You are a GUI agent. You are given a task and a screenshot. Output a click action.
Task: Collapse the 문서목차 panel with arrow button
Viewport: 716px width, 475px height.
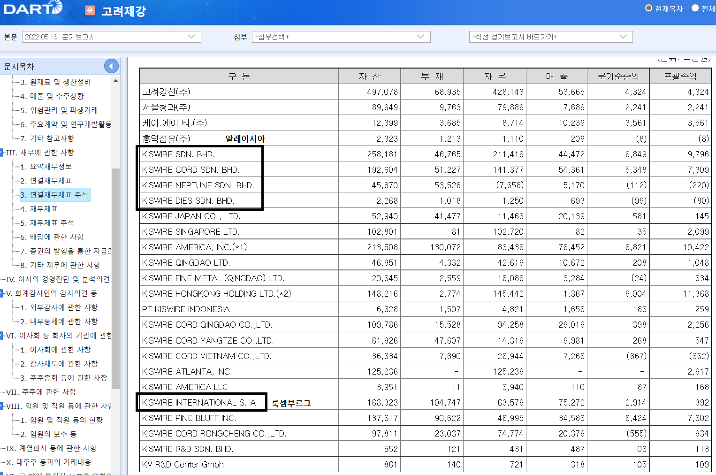(x=111, y=66)
